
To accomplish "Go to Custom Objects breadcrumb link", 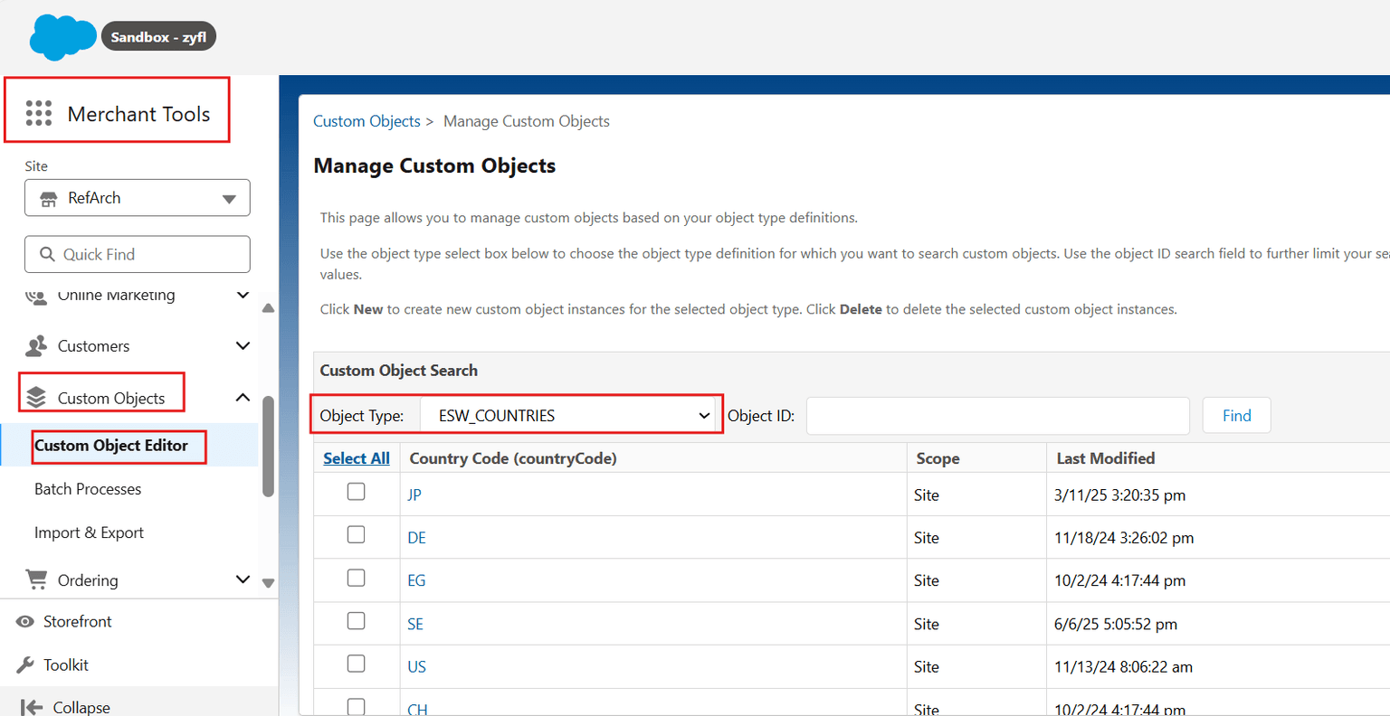I will coord(367,121).
